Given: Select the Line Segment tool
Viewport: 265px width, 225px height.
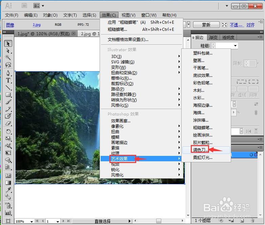Looking at the screenshot, I should (8, 87).
